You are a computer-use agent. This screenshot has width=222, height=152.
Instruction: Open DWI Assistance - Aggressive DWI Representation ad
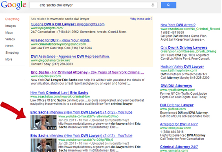coord(70,56)
